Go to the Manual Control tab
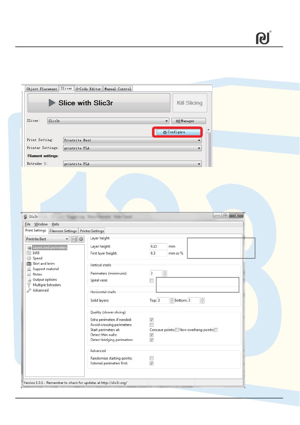 coord(118,89)
